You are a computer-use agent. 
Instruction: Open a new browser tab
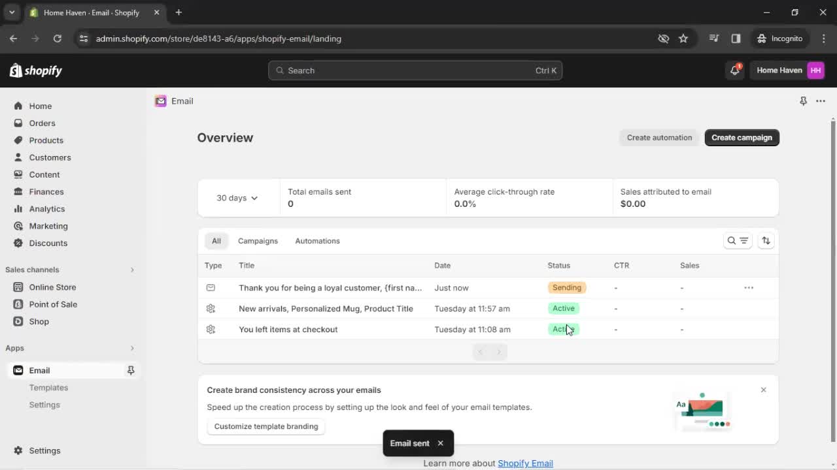179,12
